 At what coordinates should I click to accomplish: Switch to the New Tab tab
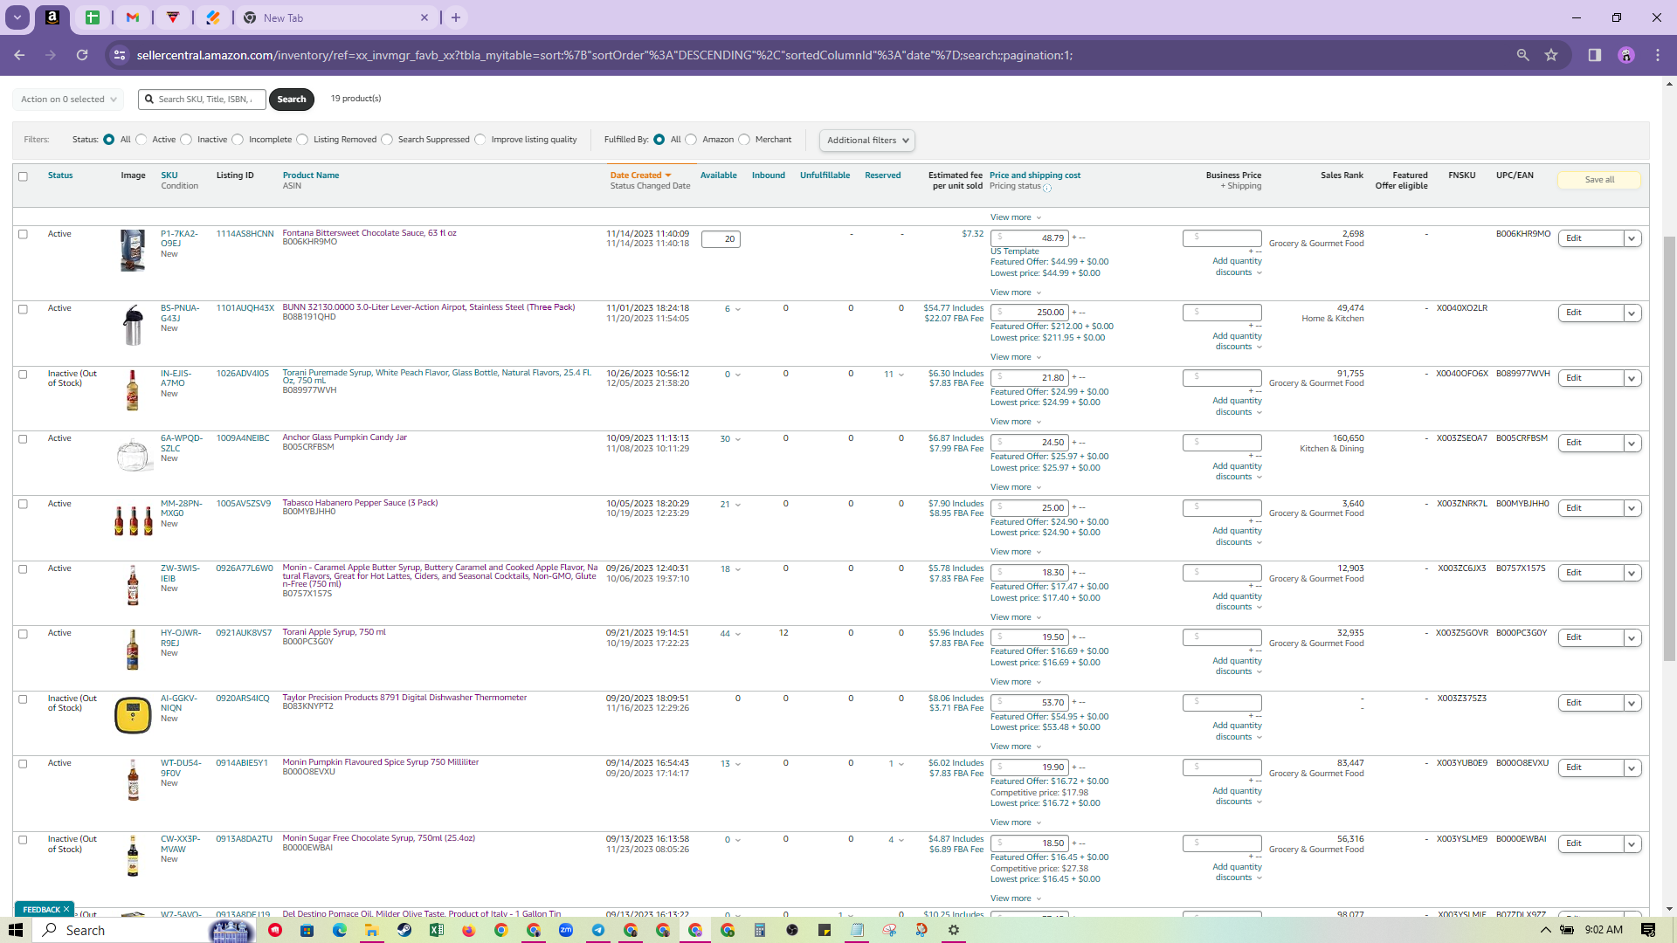(336, 17)
